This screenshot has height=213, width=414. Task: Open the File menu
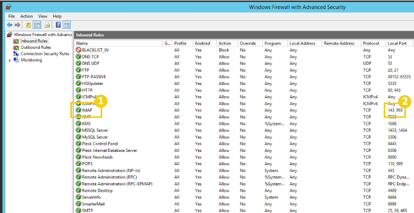[x=12, y=16]
